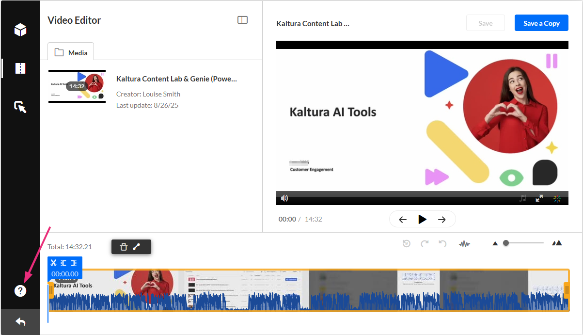Viewport: 583px width, 335px height.
Task: Click 'Creator: Louise Smith' text
Action: point(148,94)
